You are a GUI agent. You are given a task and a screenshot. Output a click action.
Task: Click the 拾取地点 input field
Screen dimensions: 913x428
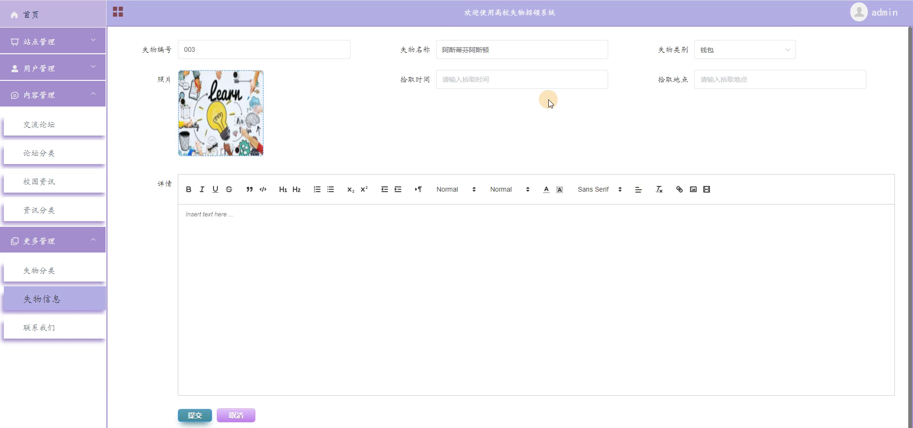point(780,79)
